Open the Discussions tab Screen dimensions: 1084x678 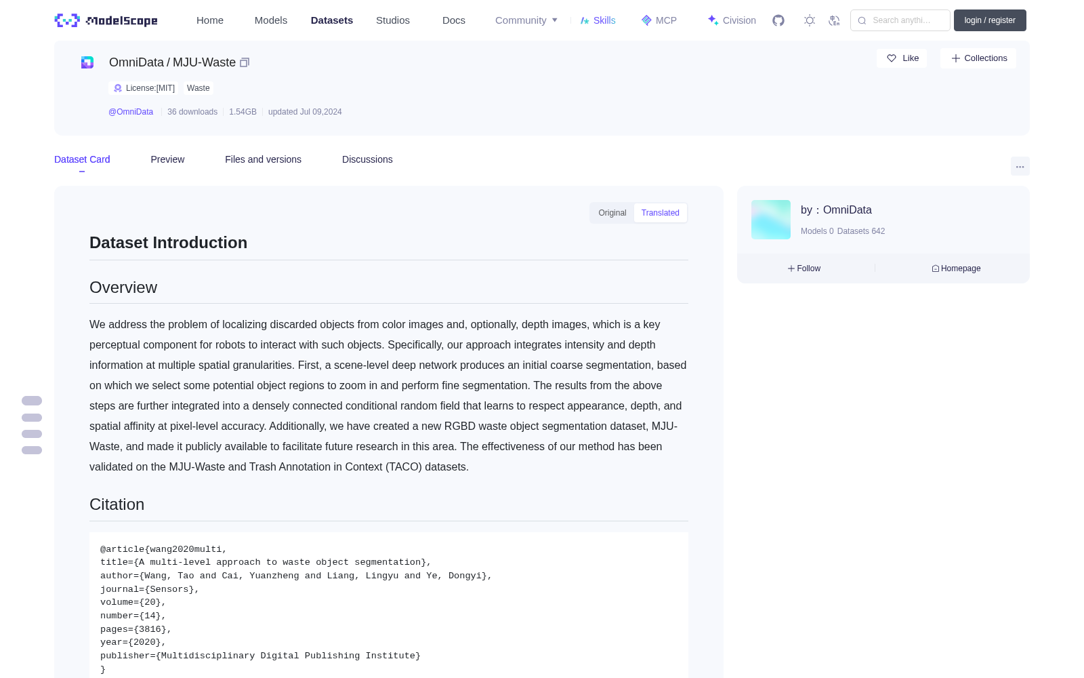[x=367, y=159]
